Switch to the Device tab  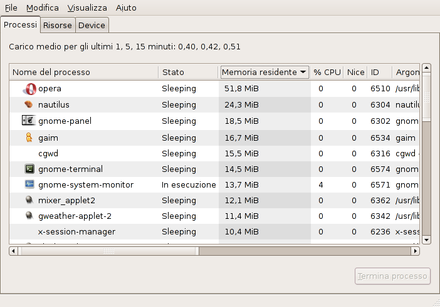pos(92,25)
